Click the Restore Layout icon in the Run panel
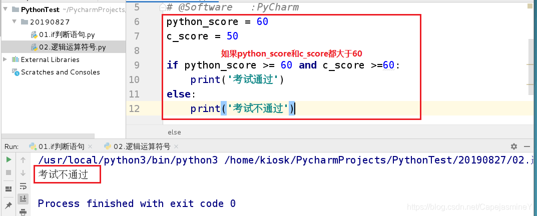Viewport: 537px width, 216px height. pyautogui.click(x=9, y=188)
